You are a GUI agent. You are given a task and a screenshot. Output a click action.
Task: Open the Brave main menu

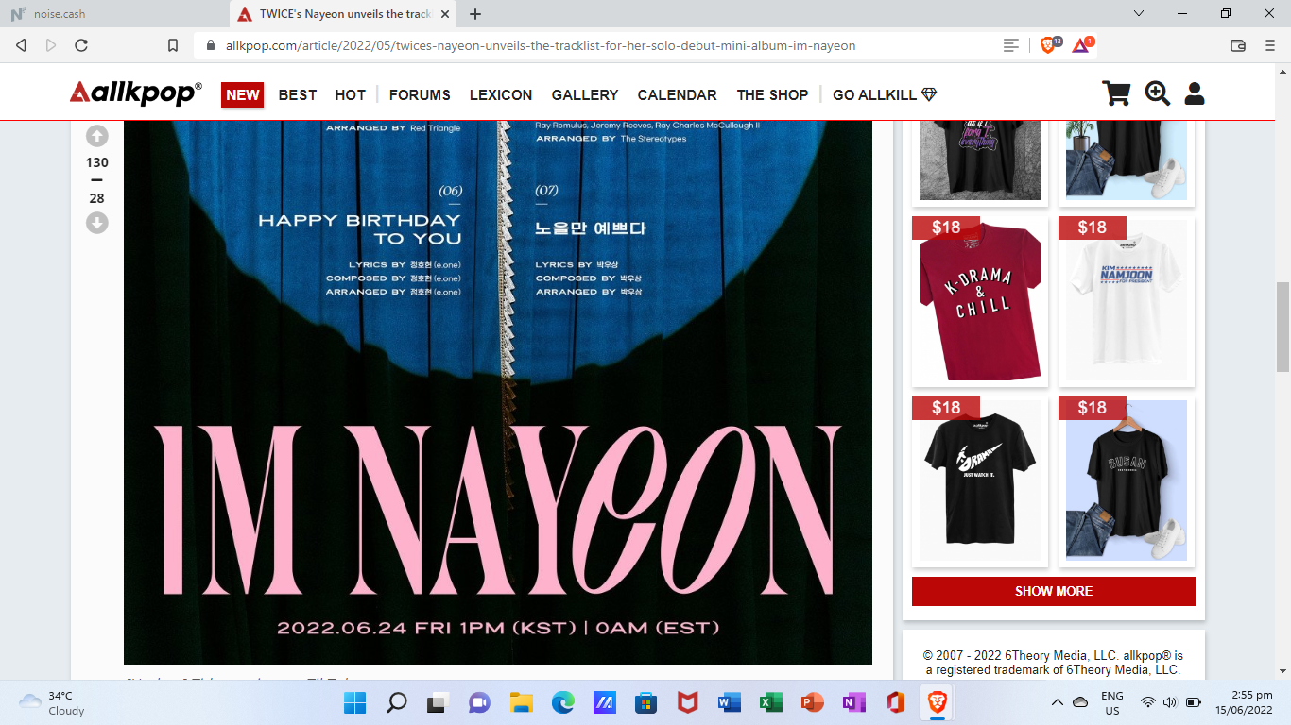click(1269, 45)
